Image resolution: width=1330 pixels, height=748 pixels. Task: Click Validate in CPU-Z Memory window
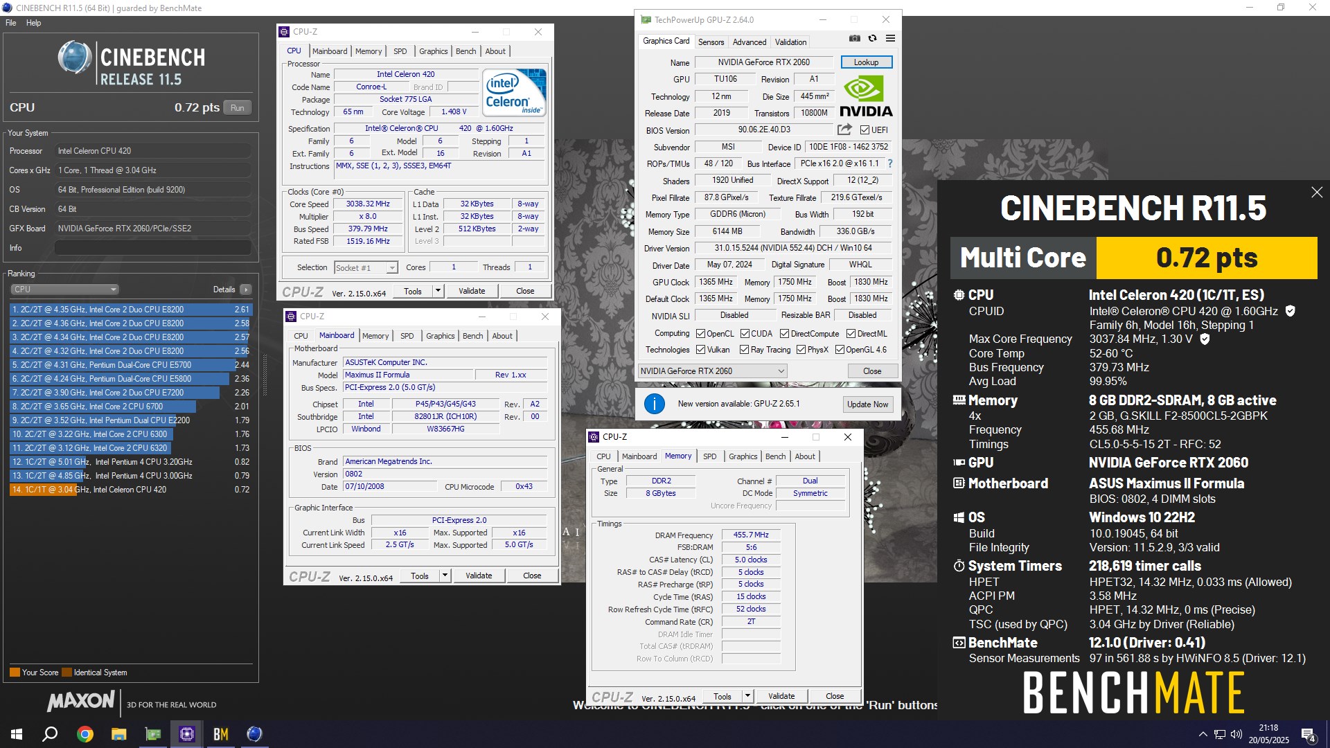click(x=781, y=696)
